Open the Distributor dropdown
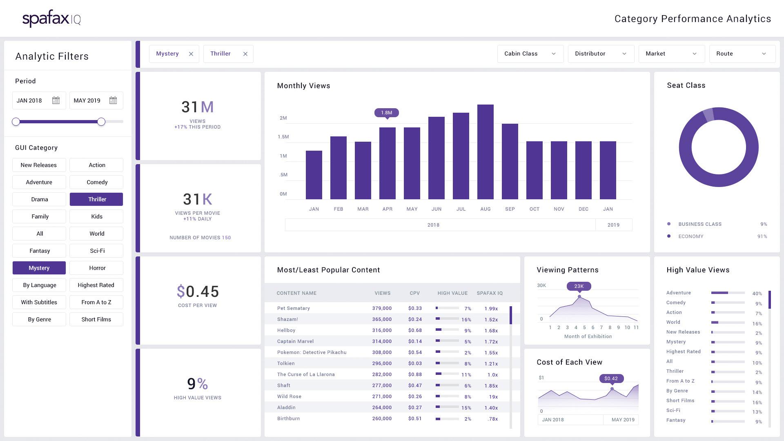The width and height of the screenshot is (784, 441). coord(601,54)
